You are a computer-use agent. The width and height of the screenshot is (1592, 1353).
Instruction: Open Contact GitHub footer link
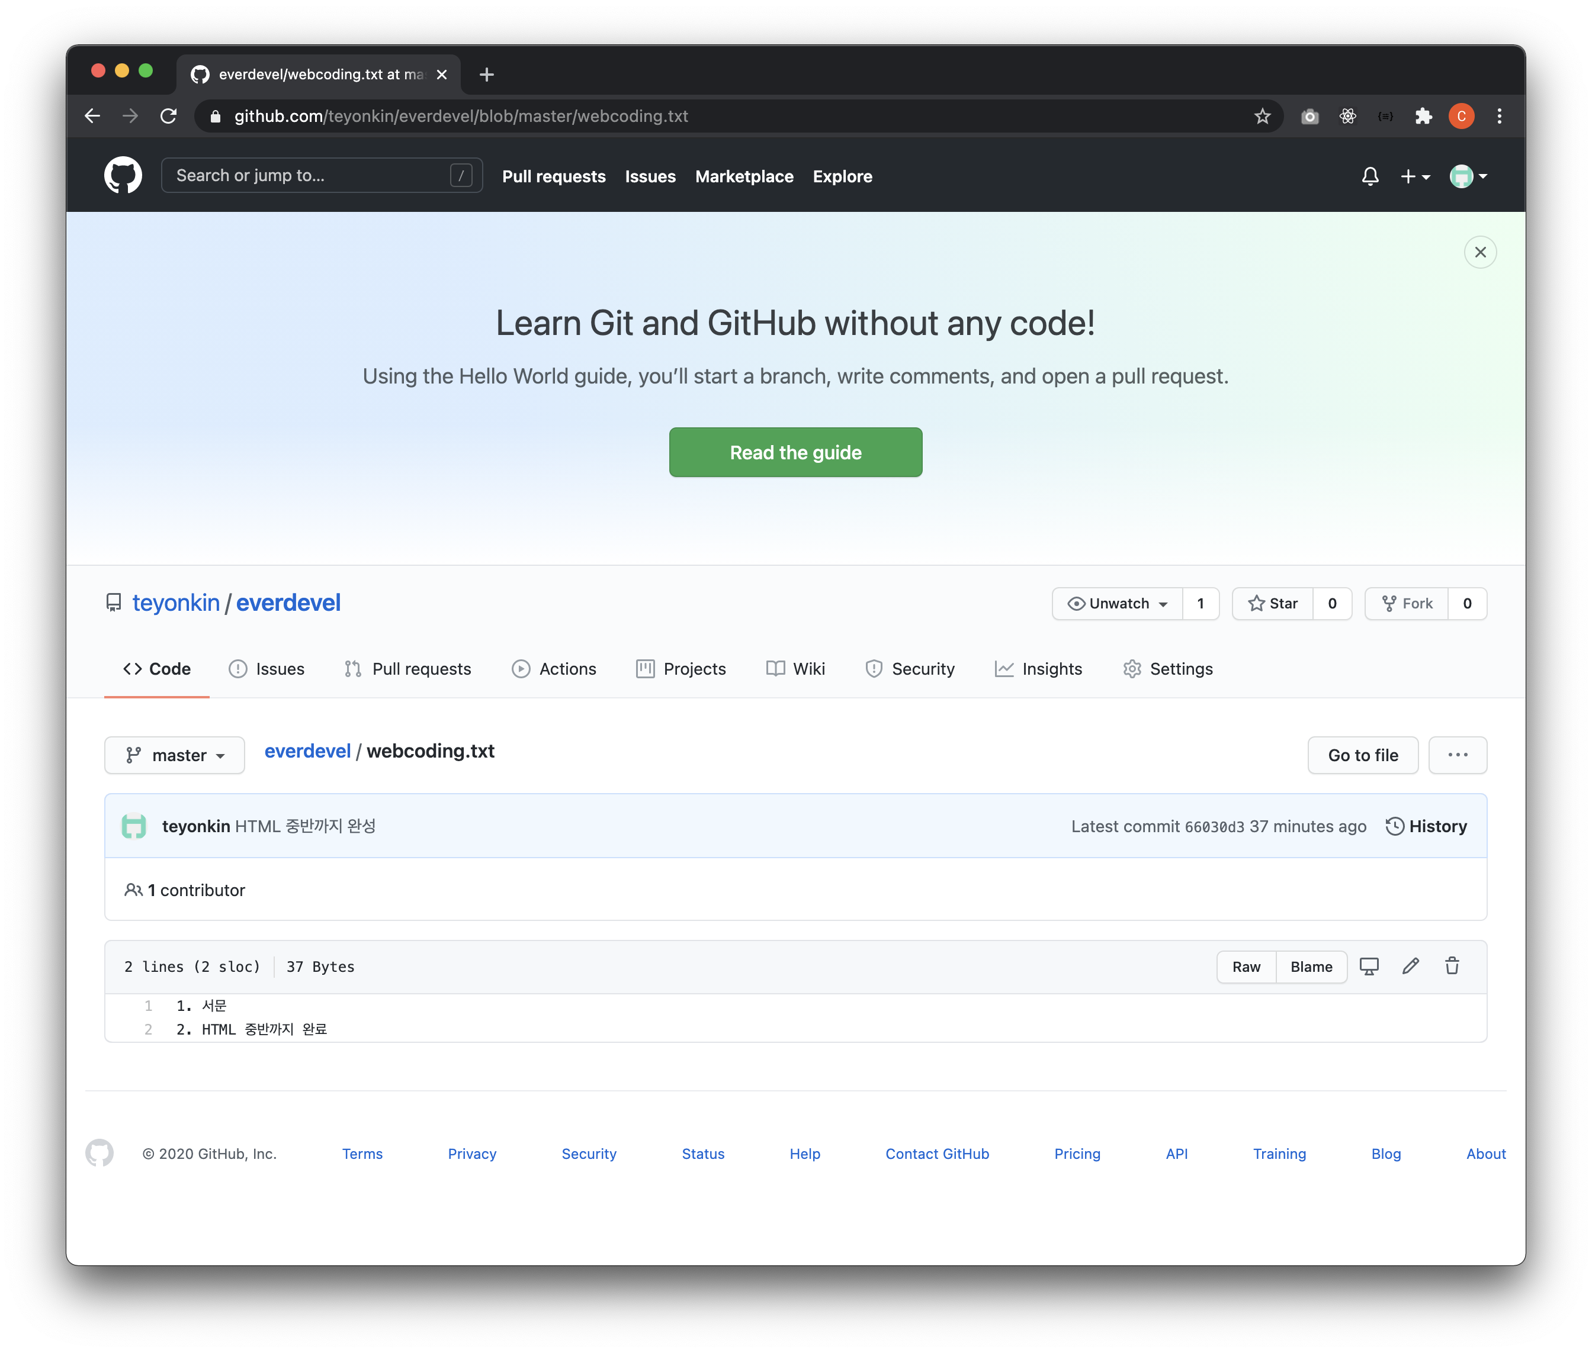click(x=937, y=1154)
